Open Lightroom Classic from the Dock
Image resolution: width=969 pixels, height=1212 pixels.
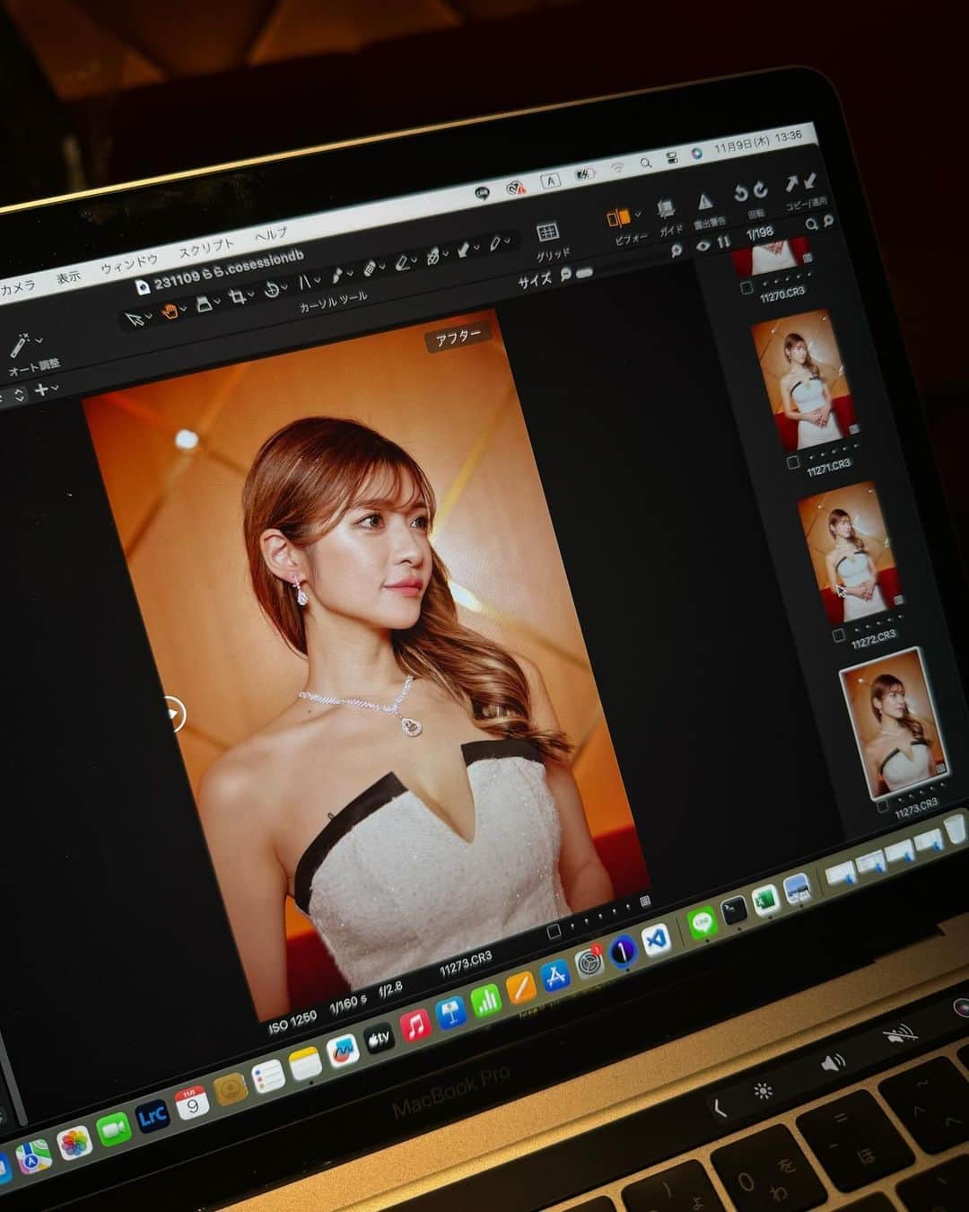(x=153, y=1116)
